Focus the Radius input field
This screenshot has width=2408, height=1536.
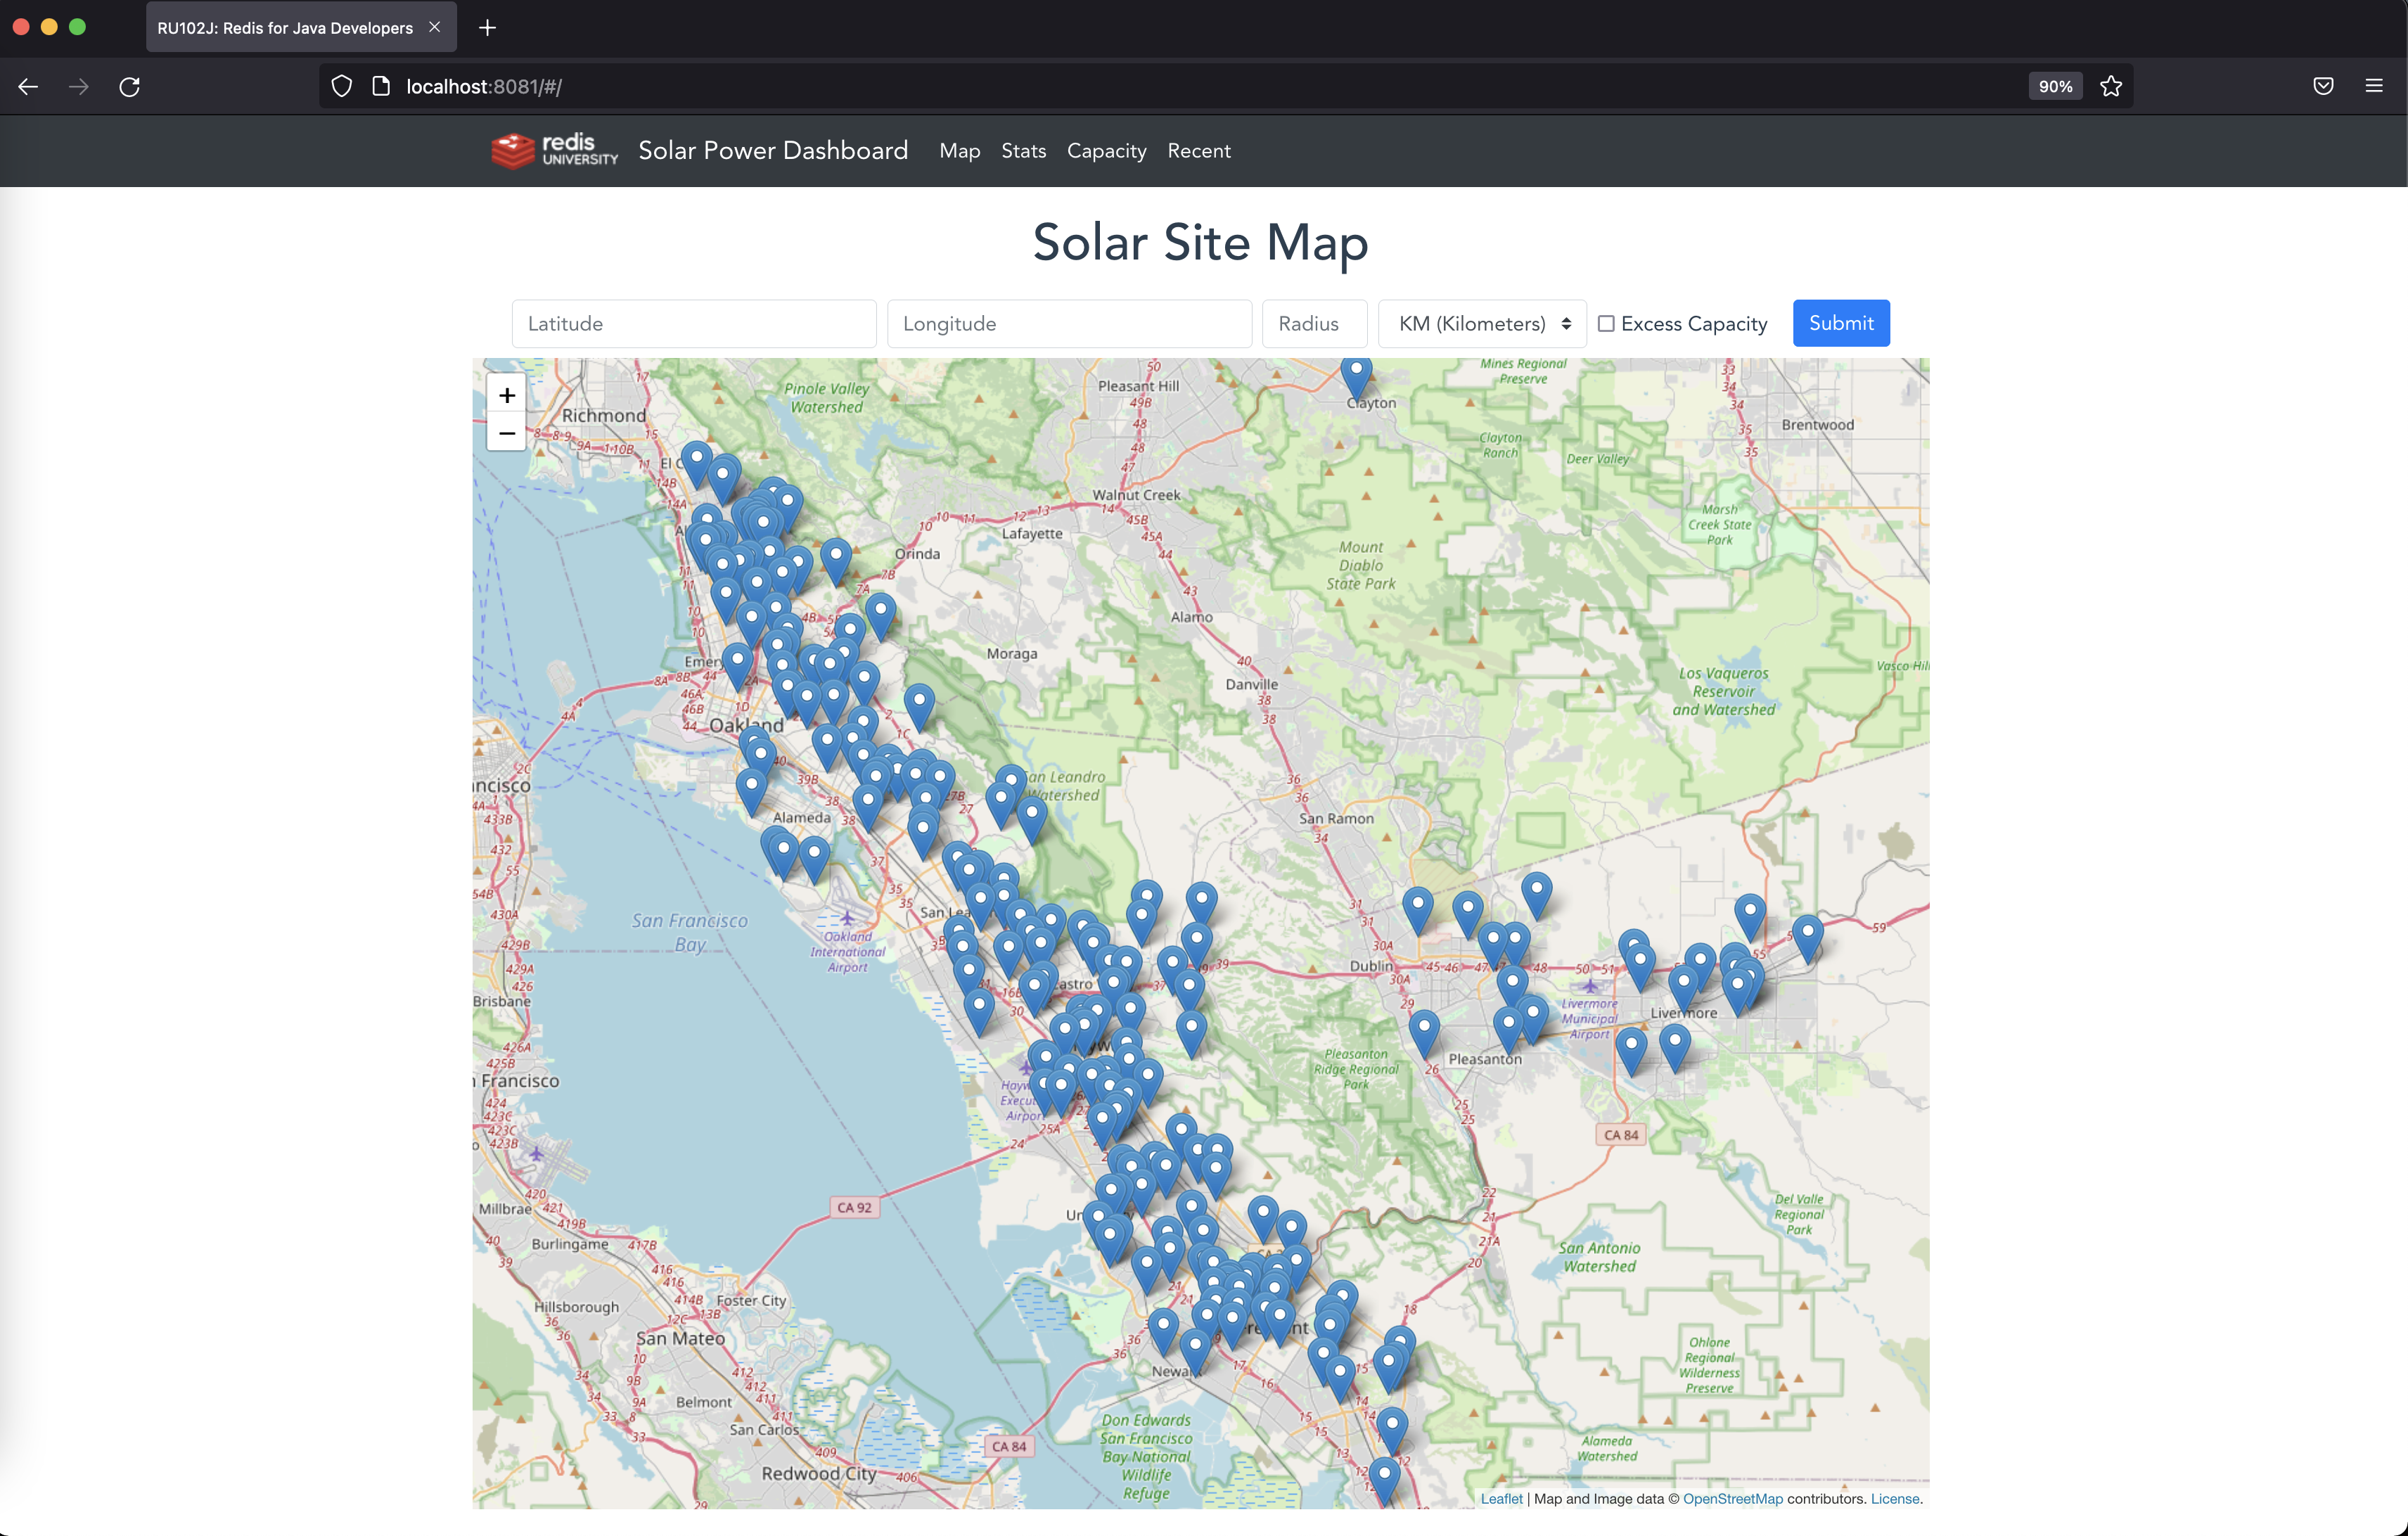coord(1313,324)
